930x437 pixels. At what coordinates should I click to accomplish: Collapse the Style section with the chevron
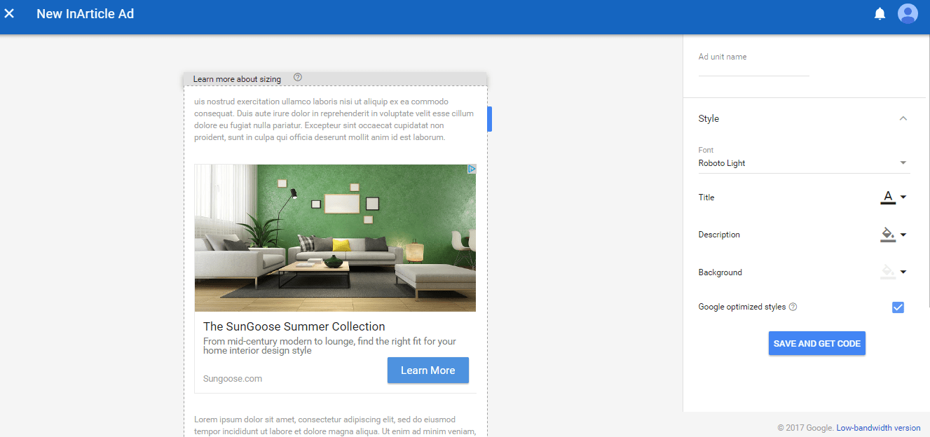point(903,119)
